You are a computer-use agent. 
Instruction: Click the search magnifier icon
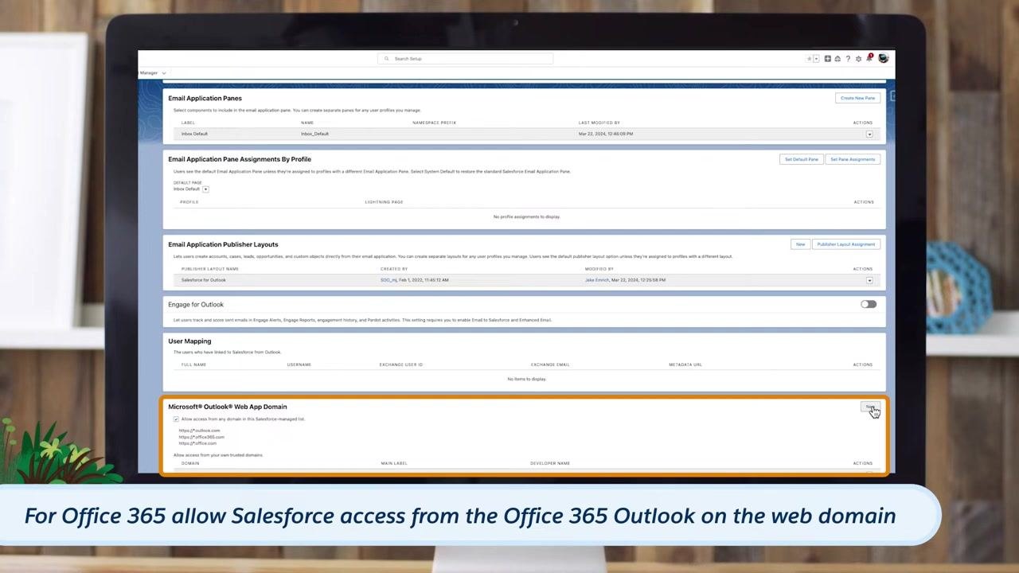387,59
